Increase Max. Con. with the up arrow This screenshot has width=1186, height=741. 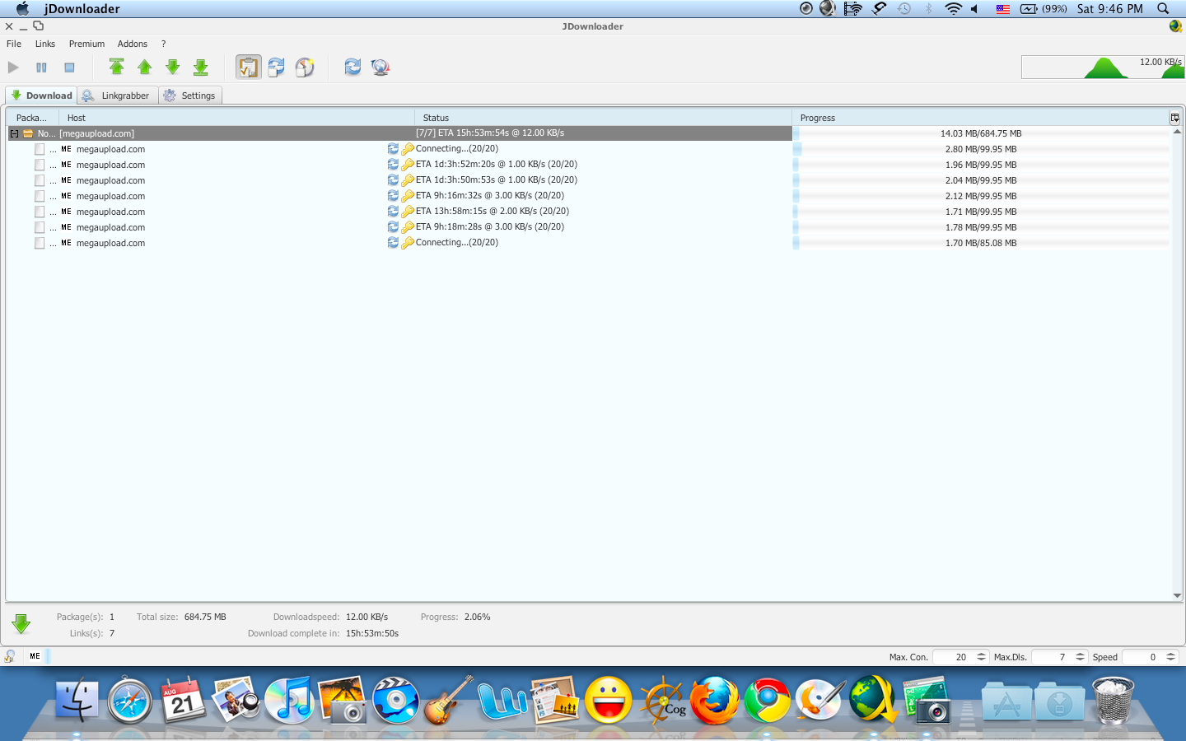(981, 654)
